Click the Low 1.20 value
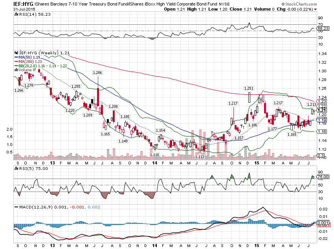The image size is (334, 249). click(218, 9)
